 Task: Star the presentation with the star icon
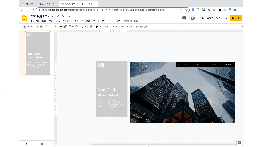[58, 17]
